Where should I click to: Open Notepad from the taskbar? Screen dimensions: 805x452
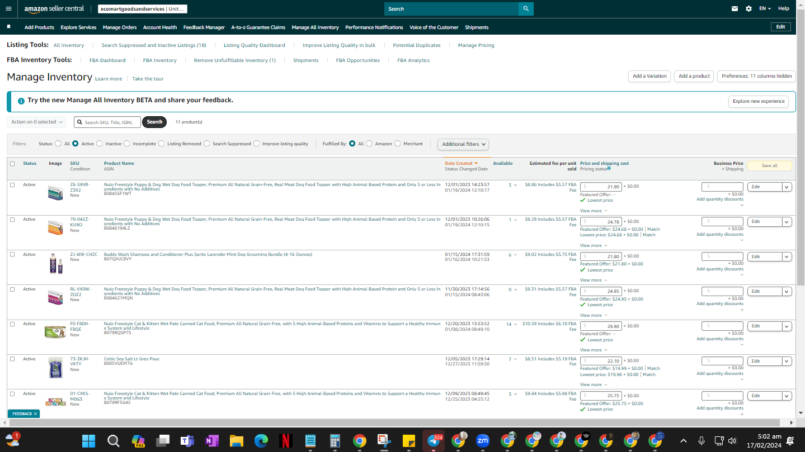coord(310,441)
